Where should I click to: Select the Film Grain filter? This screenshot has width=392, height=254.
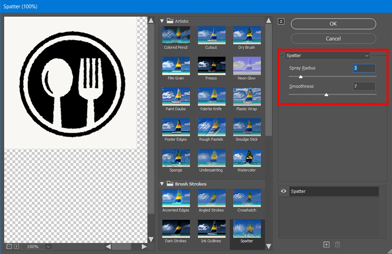[176, 66]
